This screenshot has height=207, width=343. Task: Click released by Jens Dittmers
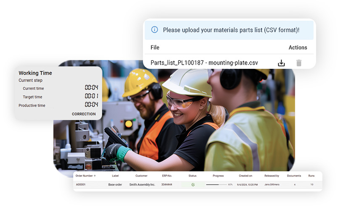coord(272,184)
